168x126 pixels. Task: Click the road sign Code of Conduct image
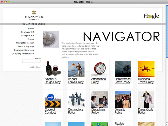[53, 100]
